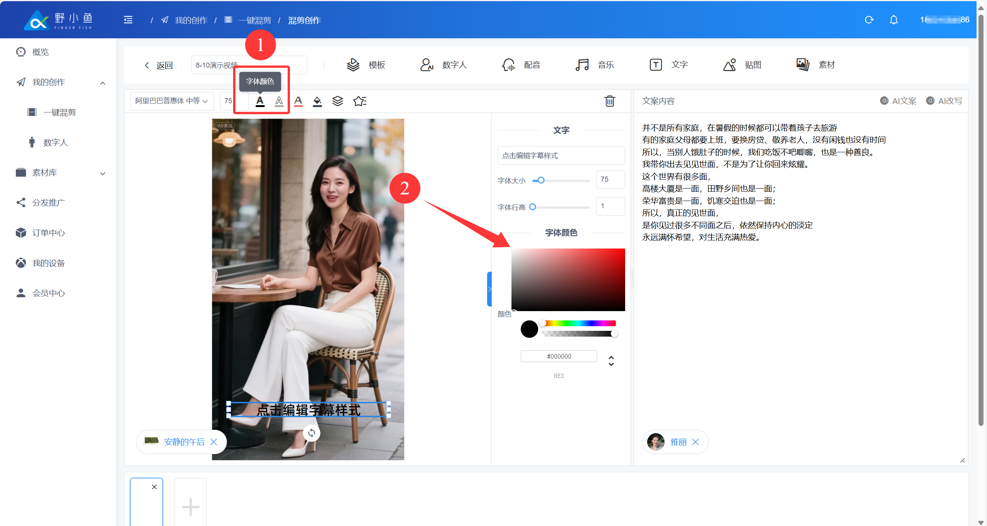Click the font color A icon
Image resolution: width=987 pixels, height=526 pixels.
click(260, 101)
